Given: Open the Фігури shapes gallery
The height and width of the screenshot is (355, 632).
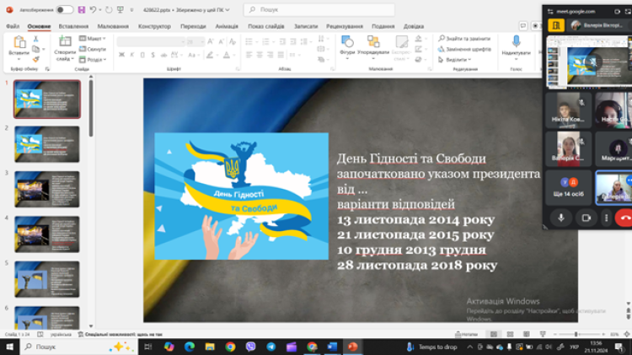Looking at the screenshot, I should click(347, 46).
